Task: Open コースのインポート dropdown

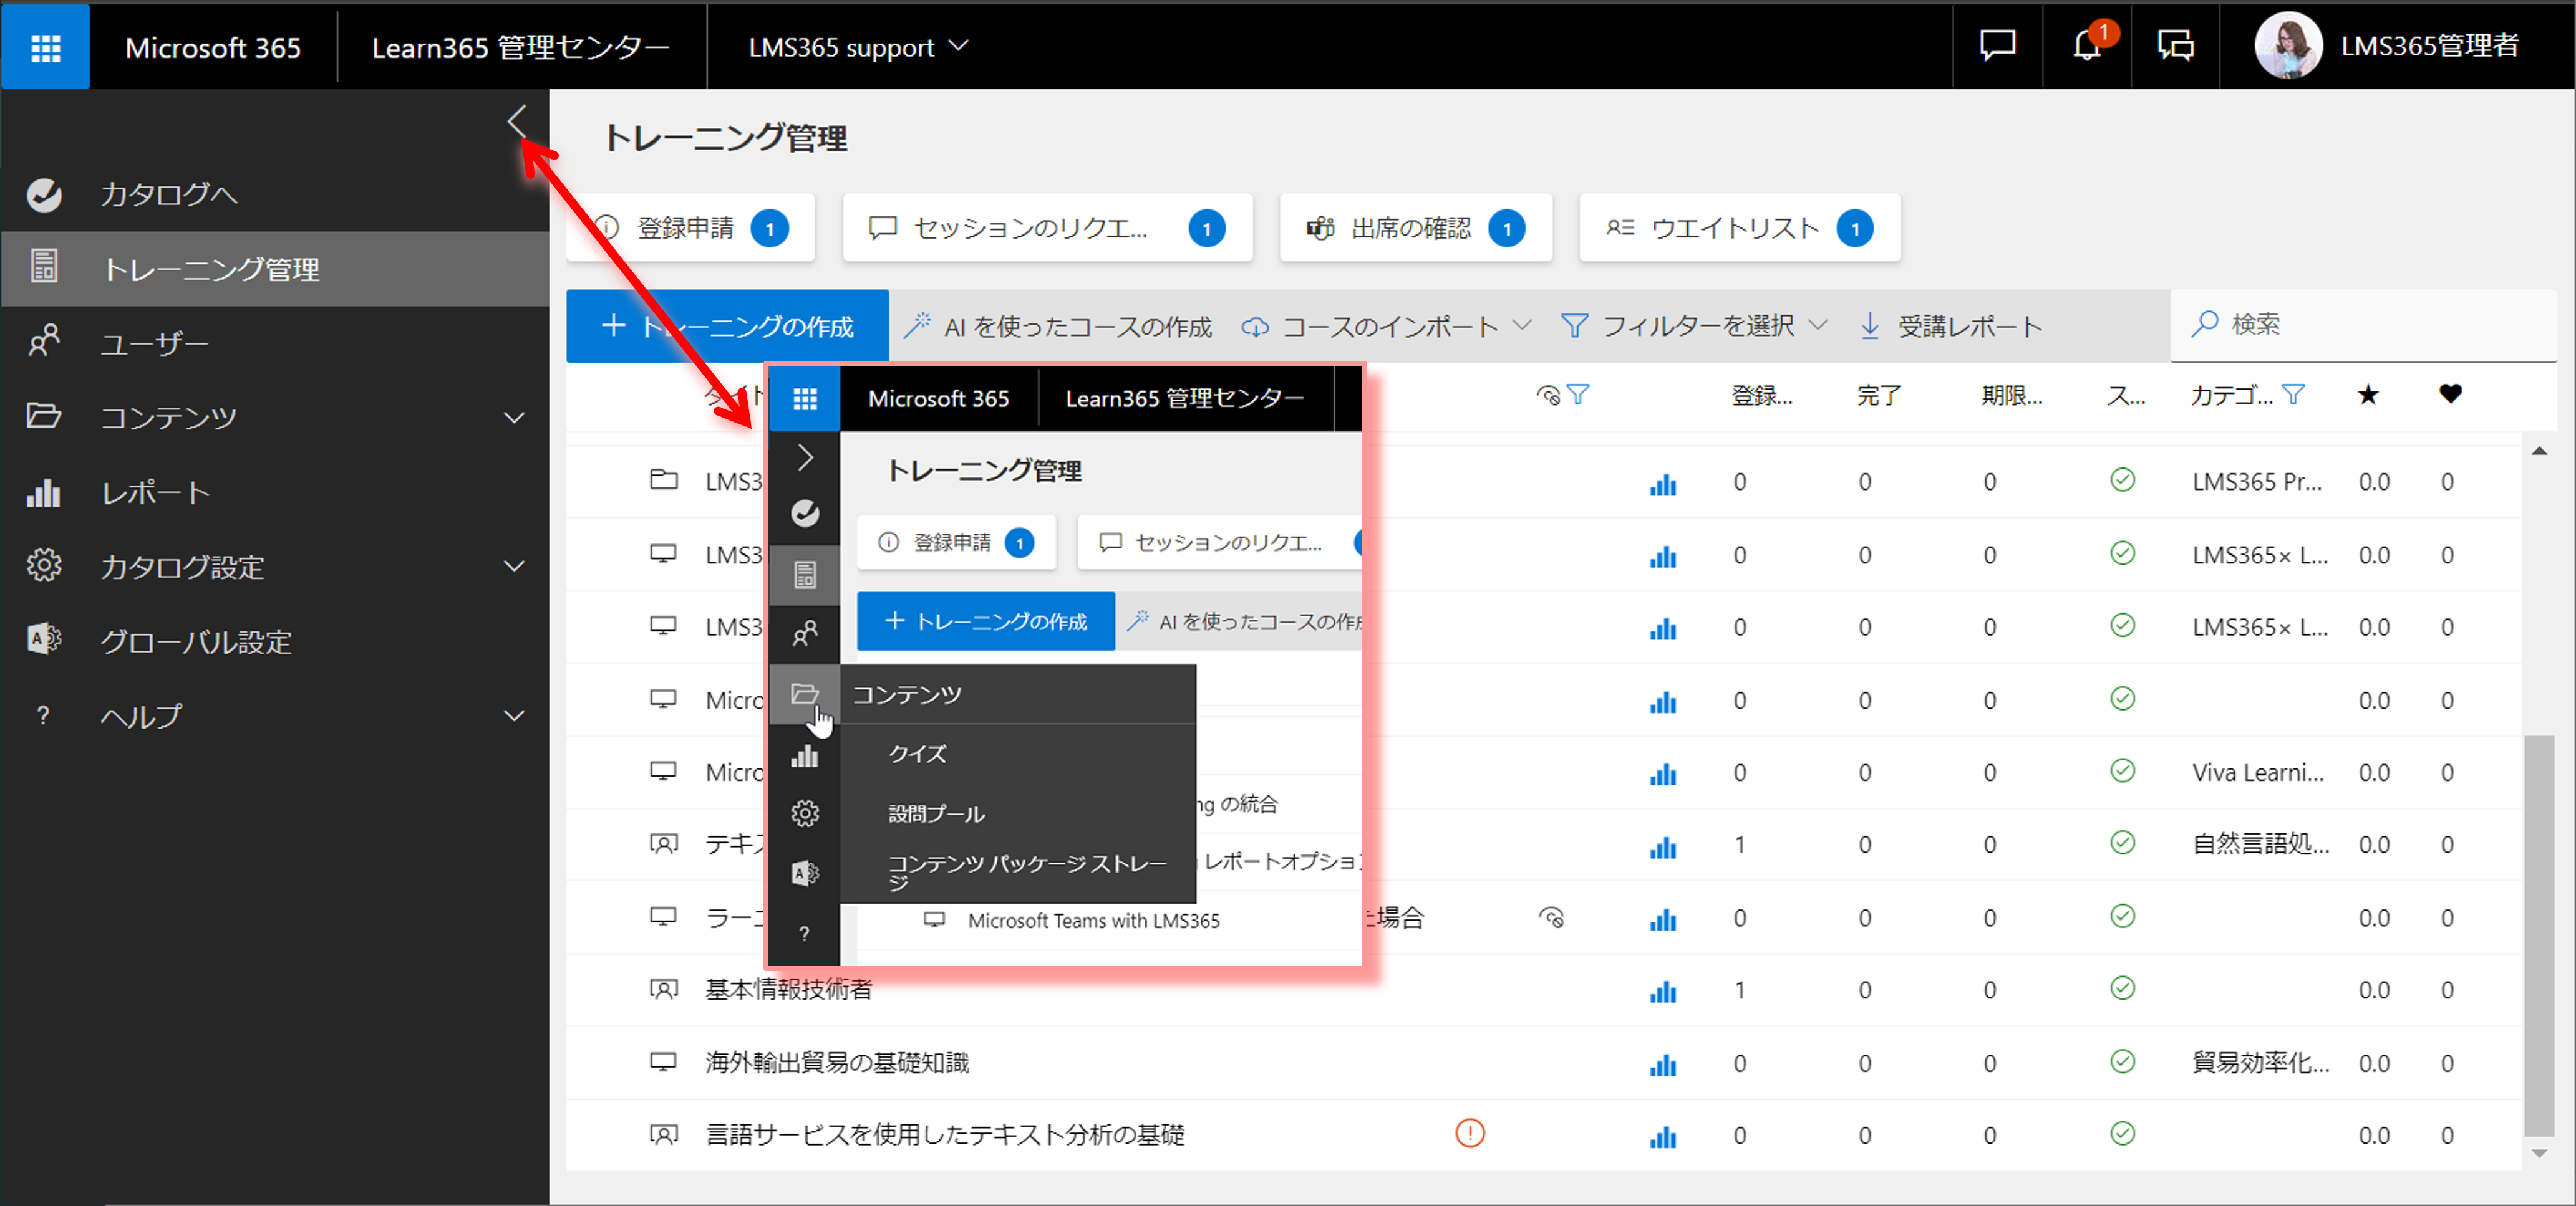Action: coord(1386,326)
